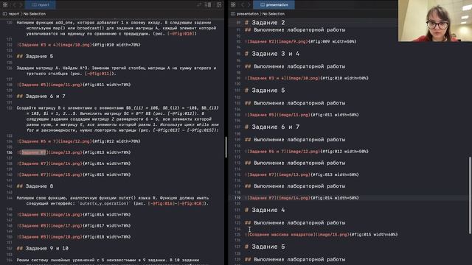This screenshot has width=472, height=265.
Task: Click image/9.png line in presentation
Action: pyautogui.click(x=300, y=41)
